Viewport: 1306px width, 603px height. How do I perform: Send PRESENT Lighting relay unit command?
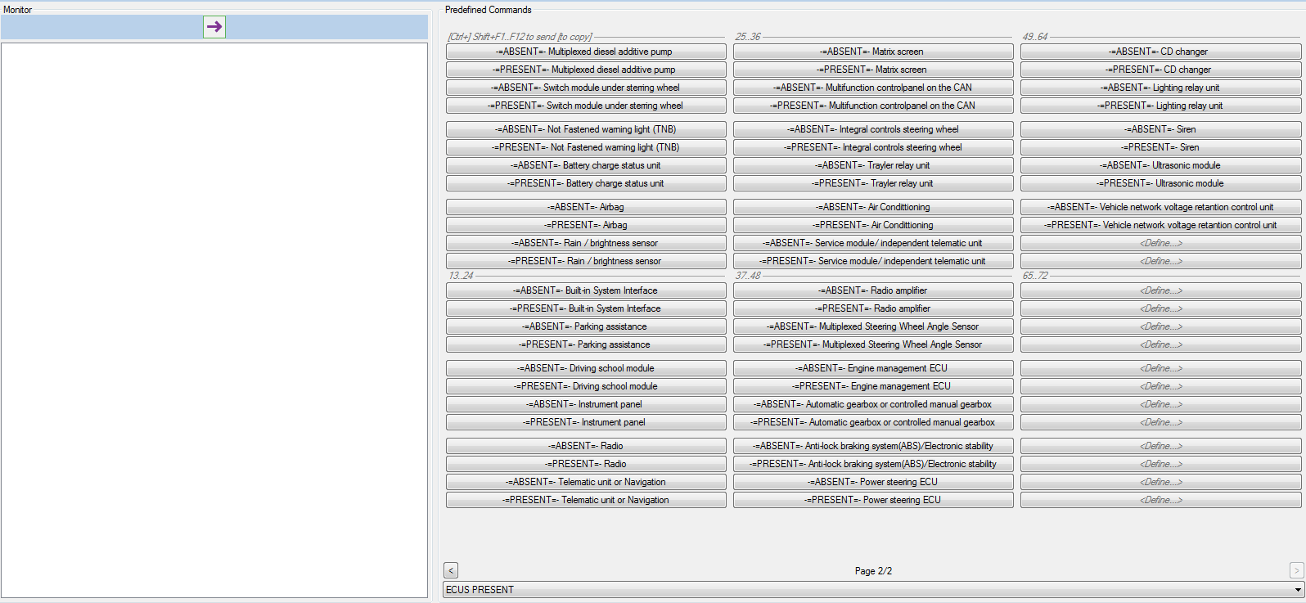click(1160, 106)
